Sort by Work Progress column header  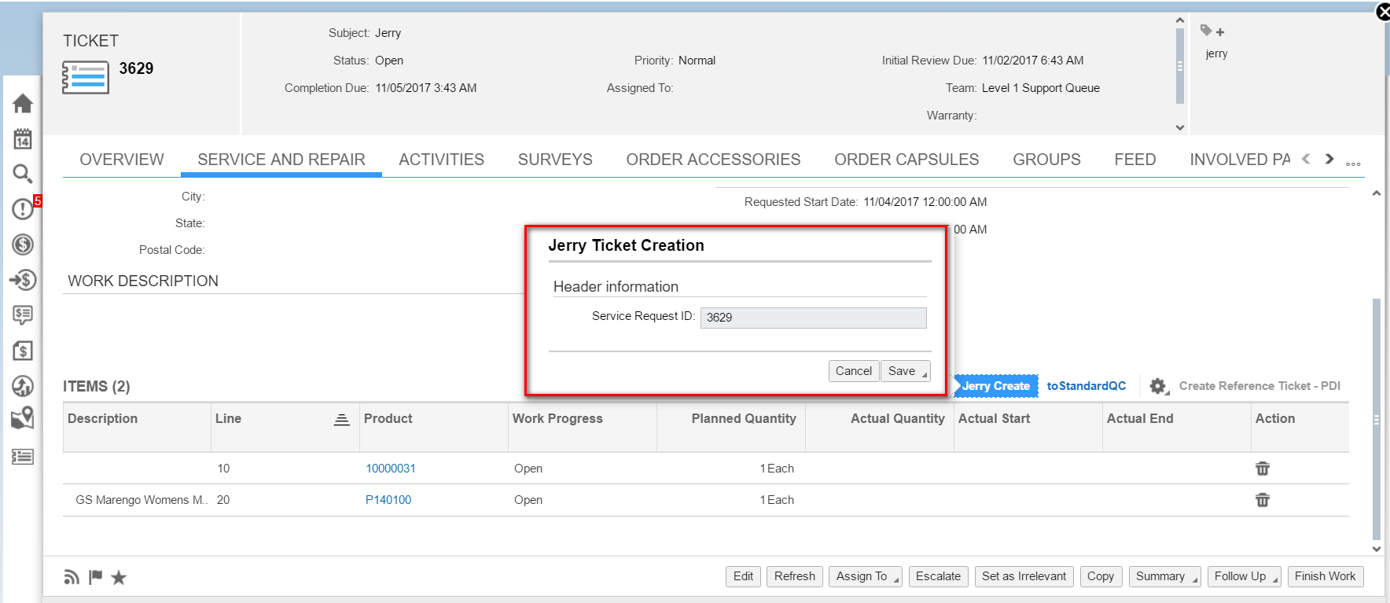557,419
